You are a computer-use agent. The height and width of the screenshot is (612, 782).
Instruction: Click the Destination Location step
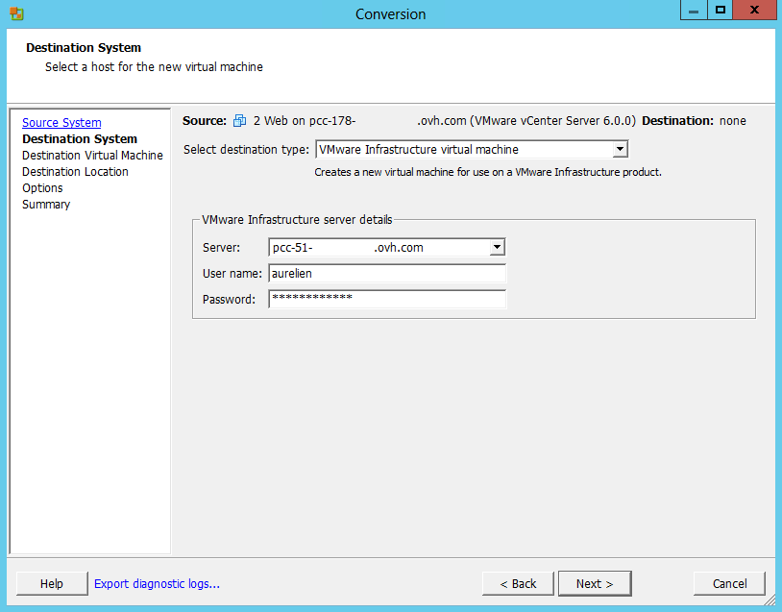coord(75,172)
